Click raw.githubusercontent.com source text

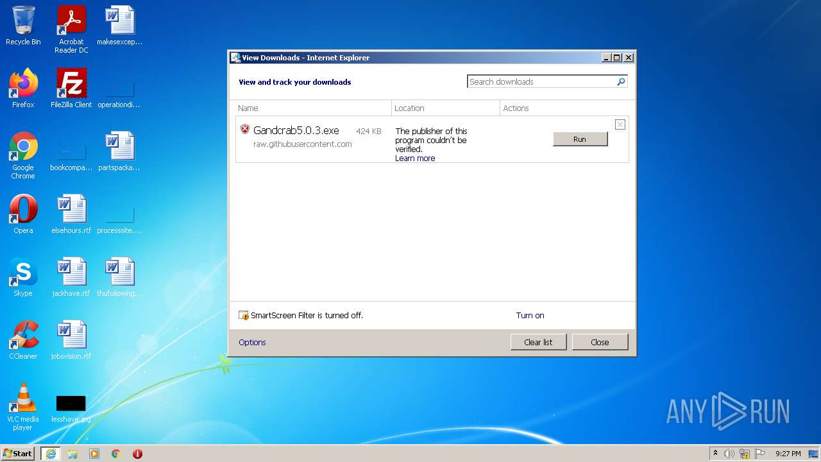[303, 144]
